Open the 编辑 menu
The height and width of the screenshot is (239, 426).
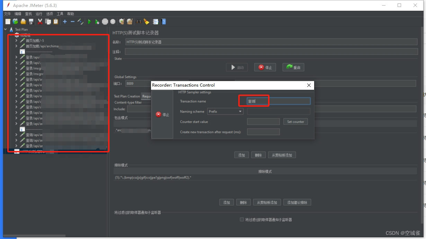(x=18, y=14)
